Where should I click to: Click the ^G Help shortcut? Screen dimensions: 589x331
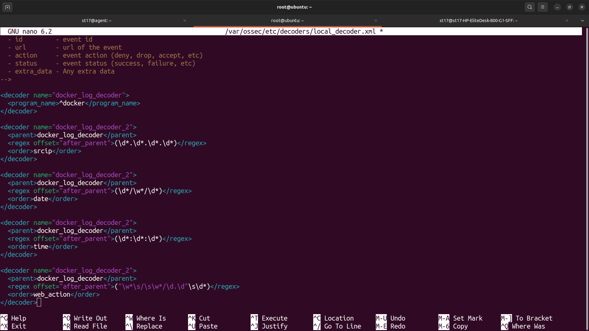point(13,318)
